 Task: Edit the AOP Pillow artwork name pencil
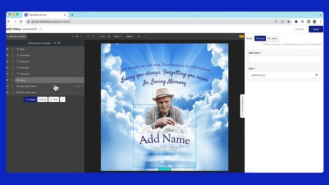[41, 29]
